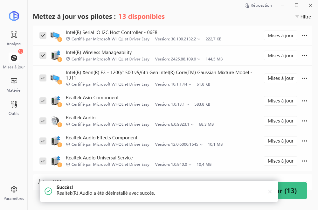Open more options for Realtek Asio Component

point(305,101)
